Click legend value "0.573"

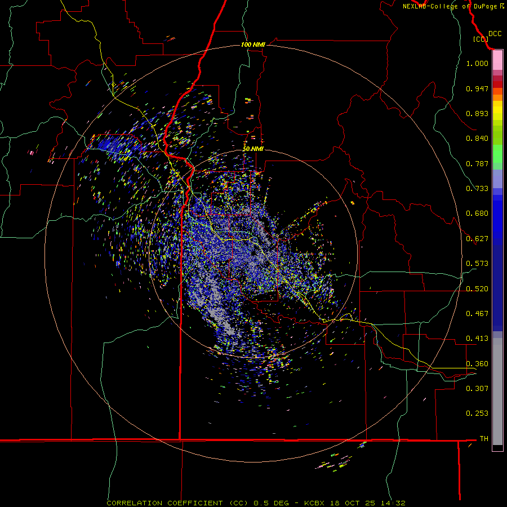click(477, 264)
